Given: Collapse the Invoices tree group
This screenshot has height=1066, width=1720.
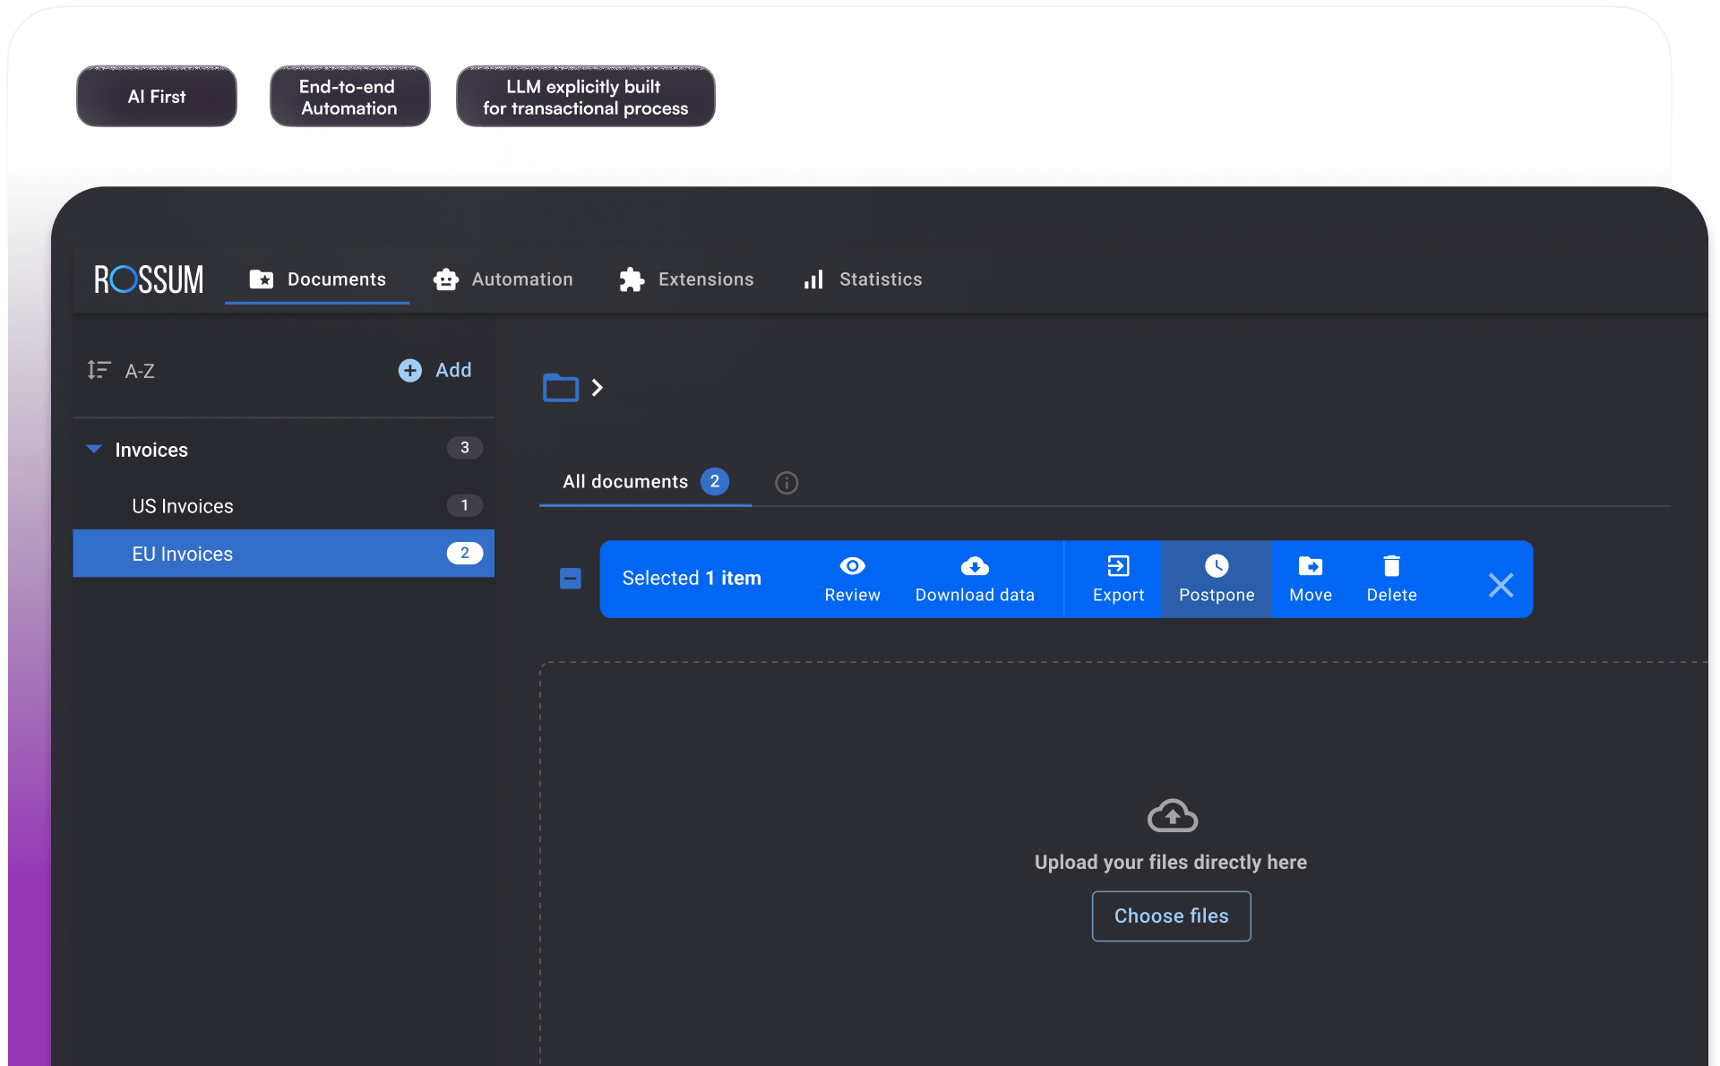Looking at the screenshot, I should pyautogui.click(x=94, y=449).
